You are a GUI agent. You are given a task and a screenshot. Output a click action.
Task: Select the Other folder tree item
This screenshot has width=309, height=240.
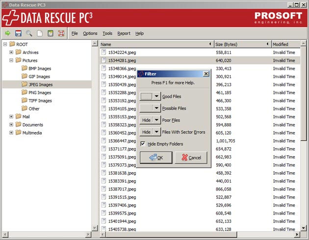34,108
